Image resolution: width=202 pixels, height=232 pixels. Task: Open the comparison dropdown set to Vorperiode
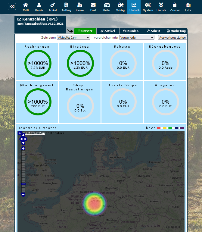[x=137, y=37]
